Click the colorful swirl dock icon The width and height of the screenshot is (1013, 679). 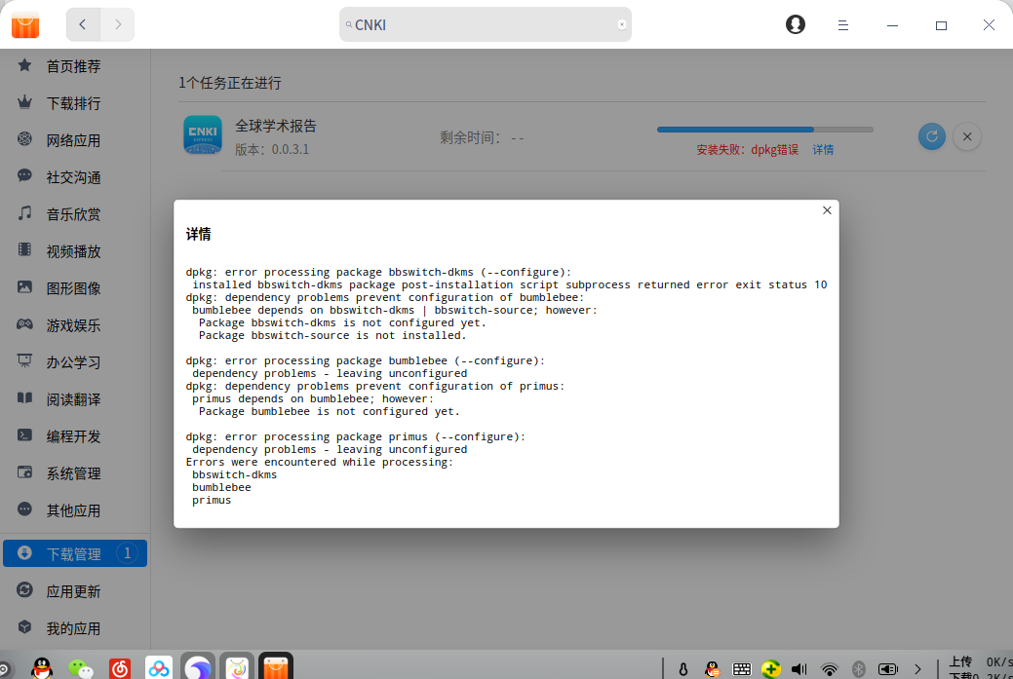point(237,668)
